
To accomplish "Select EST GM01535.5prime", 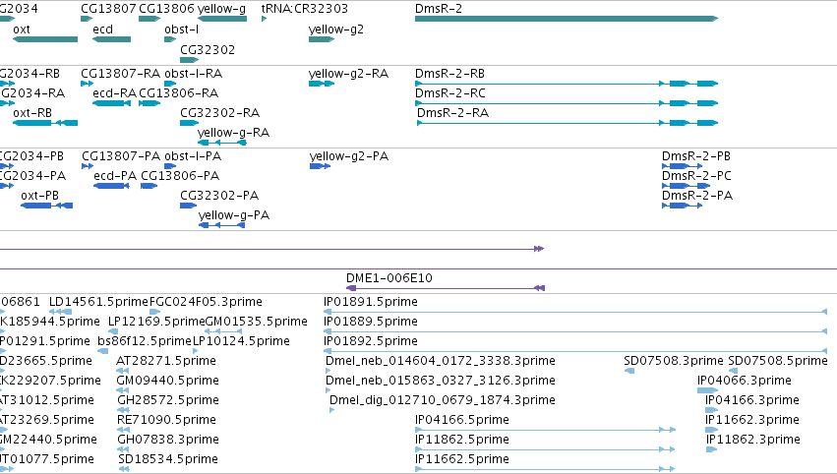I will pyautogui.click(x=223, y=331).
